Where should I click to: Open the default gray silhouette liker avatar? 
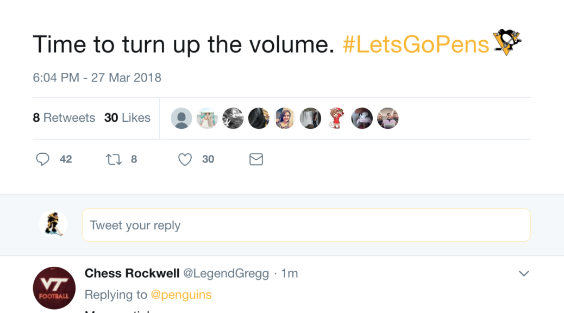pyautogui.click(x=181, y=118)
